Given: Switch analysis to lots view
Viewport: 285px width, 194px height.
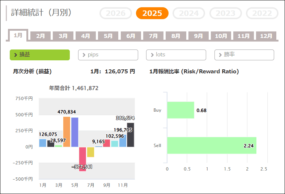Looking at the screenshot, I should (176, 55).
